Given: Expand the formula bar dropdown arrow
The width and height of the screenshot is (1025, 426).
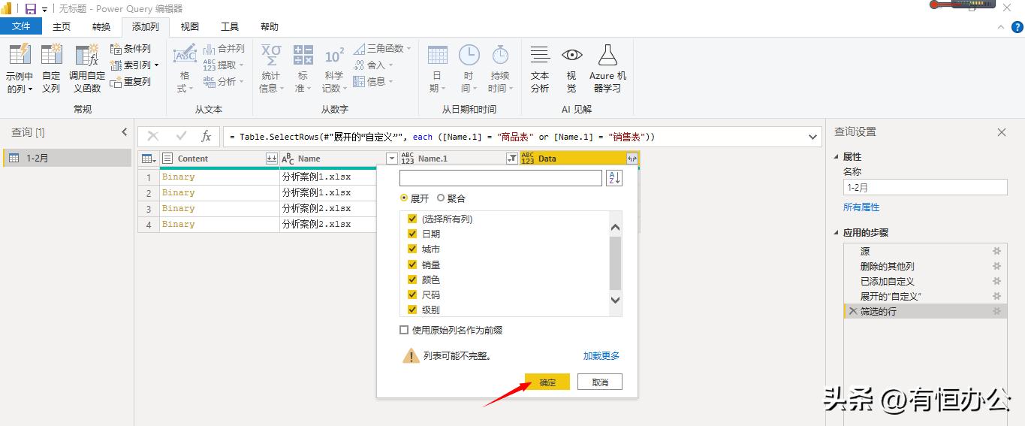Looking at the screenshot, I should click(x=812, y=137).
